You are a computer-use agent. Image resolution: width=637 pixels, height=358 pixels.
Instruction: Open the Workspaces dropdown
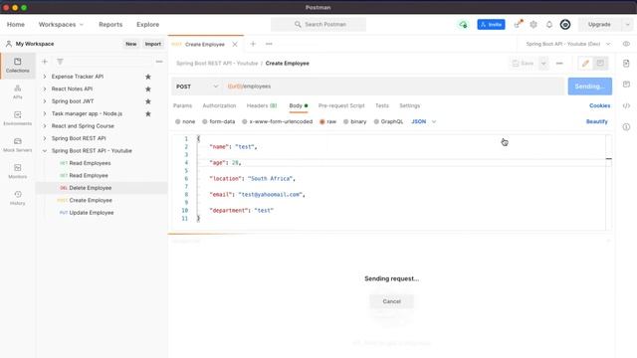tap(61, 25)
